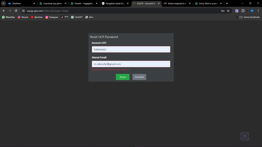The width and height of the screenshot is (262, 147).
Task: Open the Chrome profile avatar
Action: [x=252, y=11]
